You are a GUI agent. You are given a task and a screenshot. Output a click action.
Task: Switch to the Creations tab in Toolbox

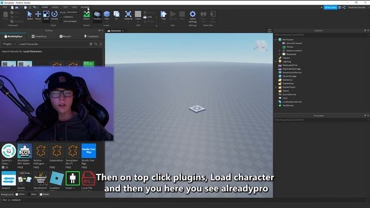(91, 36)
